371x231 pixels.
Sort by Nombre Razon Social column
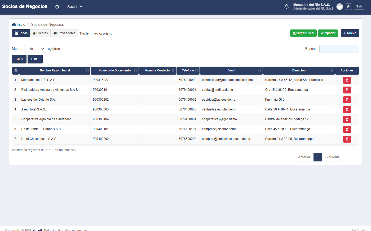click(55, 71)
